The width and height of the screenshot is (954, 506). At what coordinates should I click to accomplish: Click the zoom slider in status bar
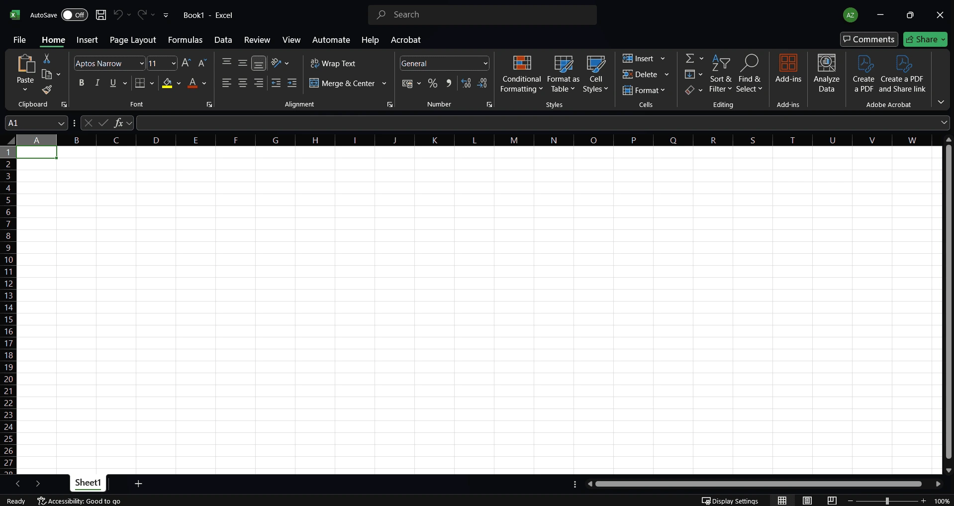point(887,501)
